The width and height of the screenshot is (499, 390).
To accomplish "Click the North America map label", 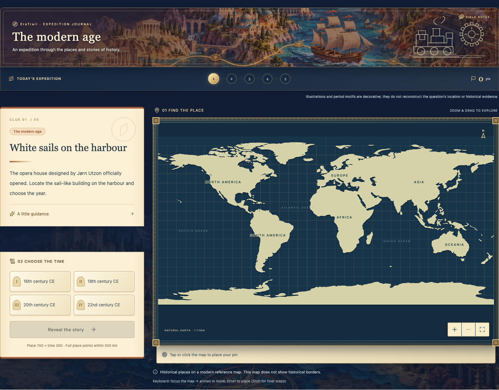I will click(223, 182).
